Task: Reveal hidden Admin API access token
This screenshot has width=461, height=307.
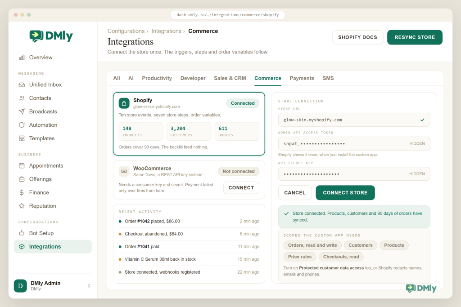Action: coord(417,143)
